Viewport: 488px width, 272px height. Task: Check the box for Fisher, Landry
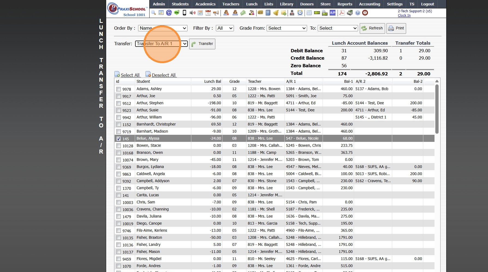[118, 245]
